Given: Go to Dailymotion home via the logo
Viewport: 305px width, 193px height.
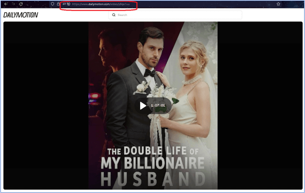Looking at the screenshot, I should click(21, 15).
